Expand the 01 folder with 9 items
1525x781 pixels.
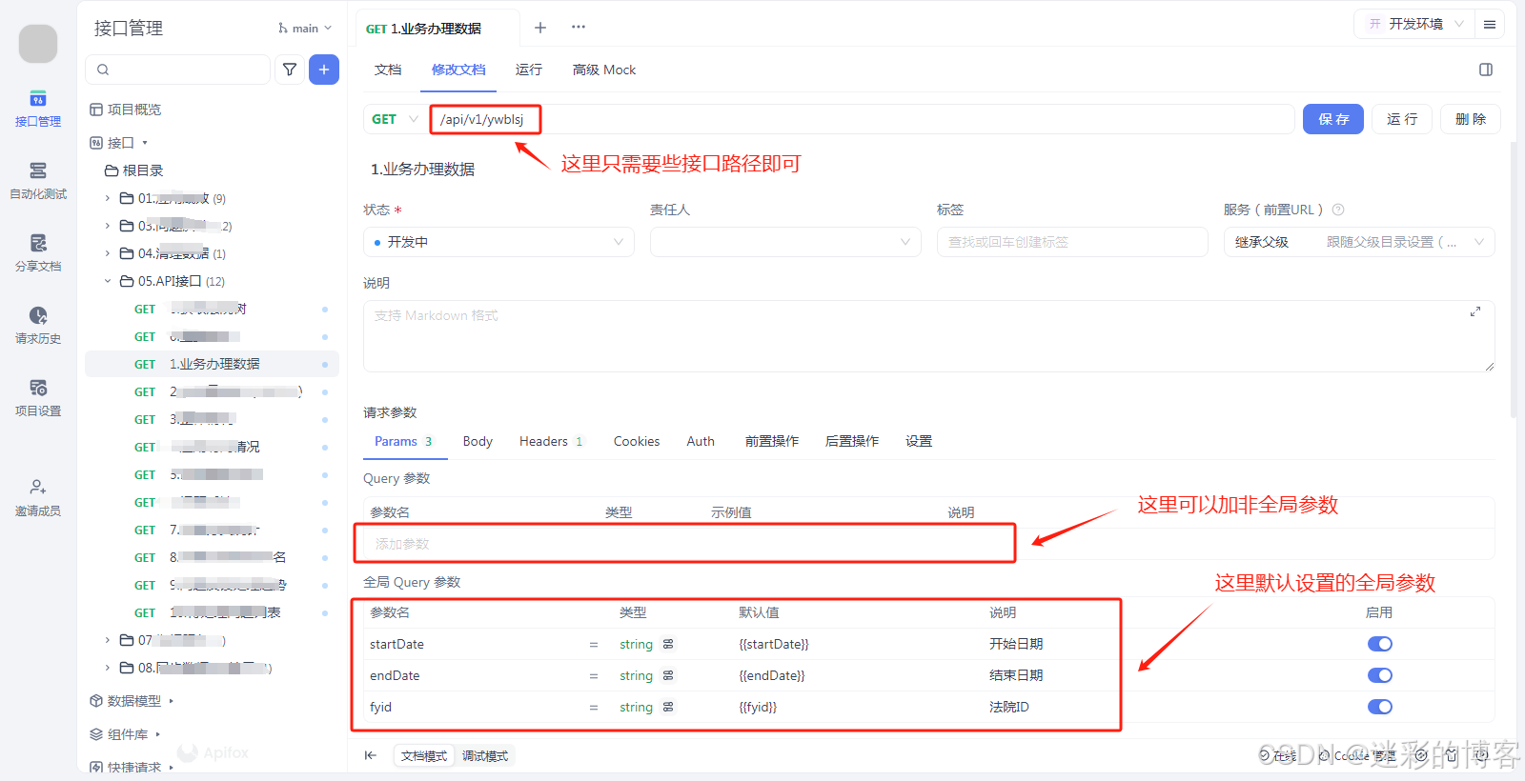(x=108, y=198)
